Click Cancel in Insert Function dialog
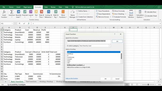Screen dimensions: 162x91 [x=117, y=79]
